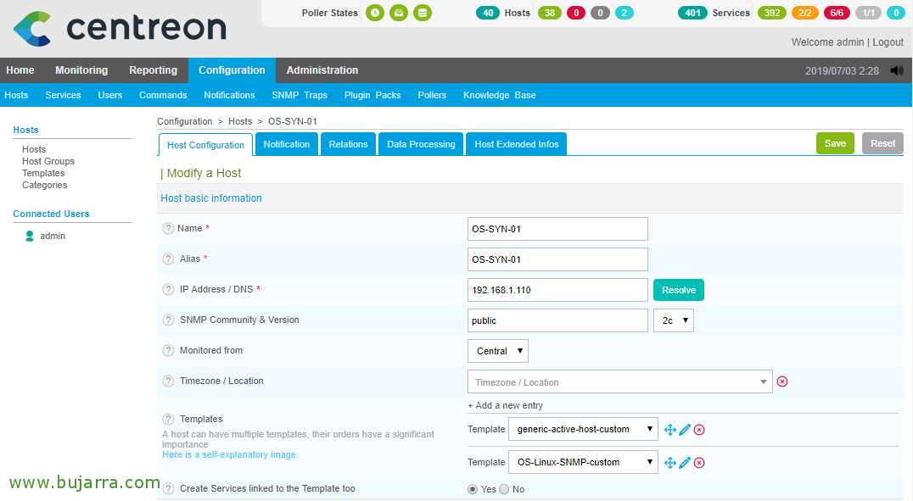Screen dimensions: 913x501
Task: Open help icon for SNMP Community & Version
Action: 168,320
